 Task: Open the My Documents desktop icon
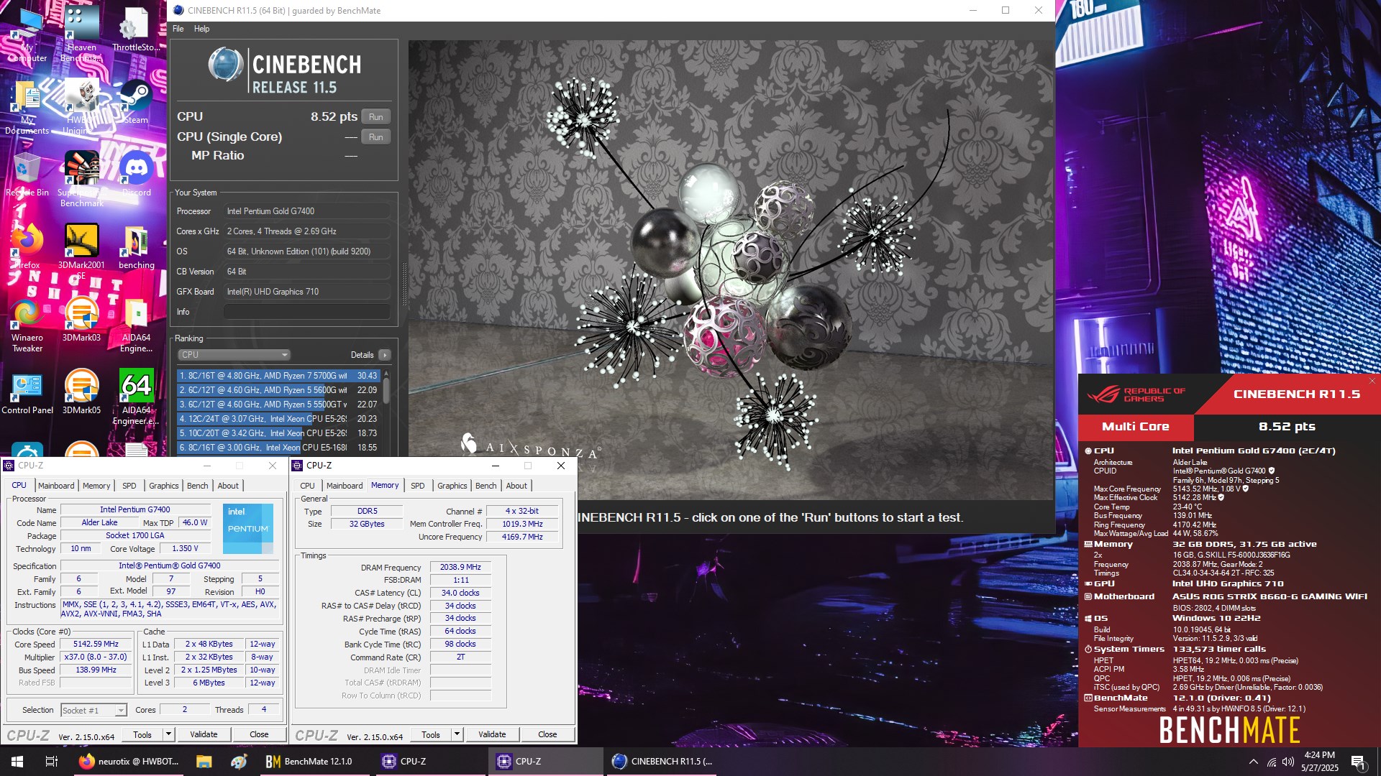tap(27, 107)
